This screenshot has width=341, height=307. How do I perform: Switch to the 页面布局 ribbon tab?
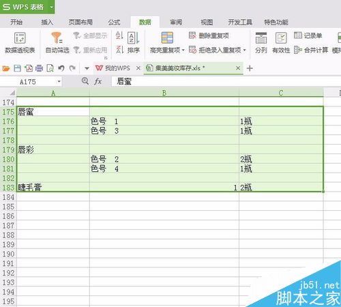click(80, 23)
